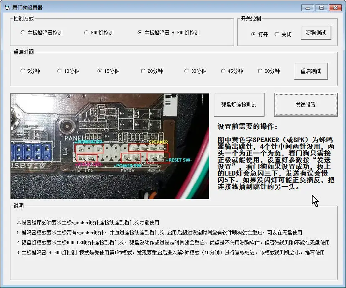The image size is (346, 288).
Task: Minimize the 看门狗设置器 window
Action: point(308,8)
